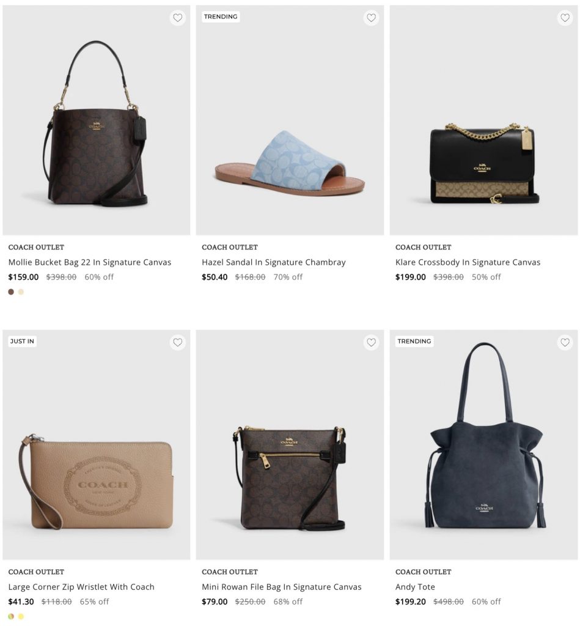Open Hazel Sandal In Signature Chambray link
Screen dimensions: 580x626
[x=273, y=262]
